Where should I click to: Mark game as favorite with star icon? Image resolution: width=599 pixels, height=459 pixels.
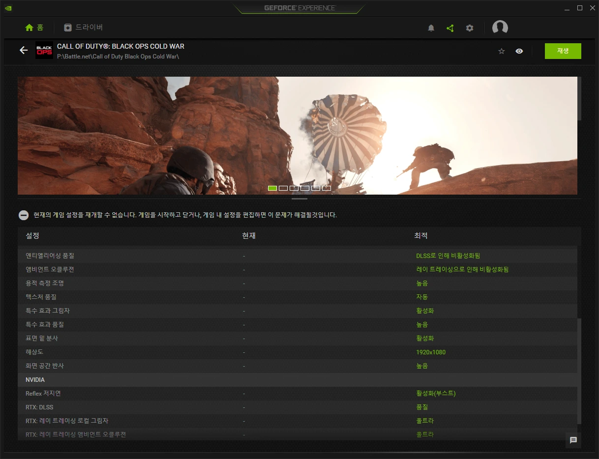[502, 51]
